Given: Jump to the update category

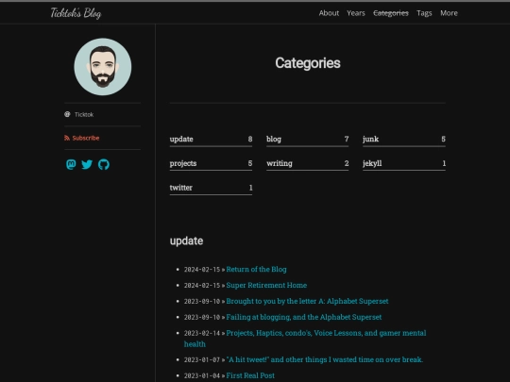Looking at the screenshot, I should coord(211,140).
